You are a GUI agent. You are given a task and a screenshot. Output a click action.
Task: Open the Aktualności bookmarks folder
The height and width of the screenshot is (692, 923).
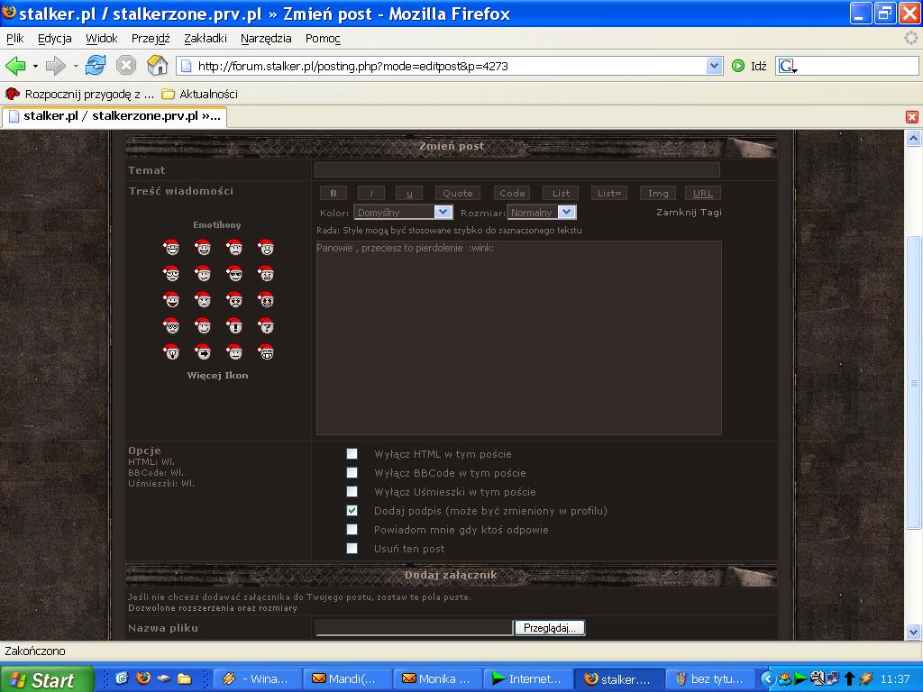pyautogui.click(x=199, y=94)
